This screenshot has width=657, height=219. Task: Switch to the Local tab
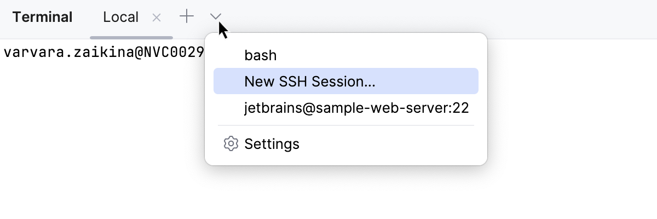[x=120, y=18]
